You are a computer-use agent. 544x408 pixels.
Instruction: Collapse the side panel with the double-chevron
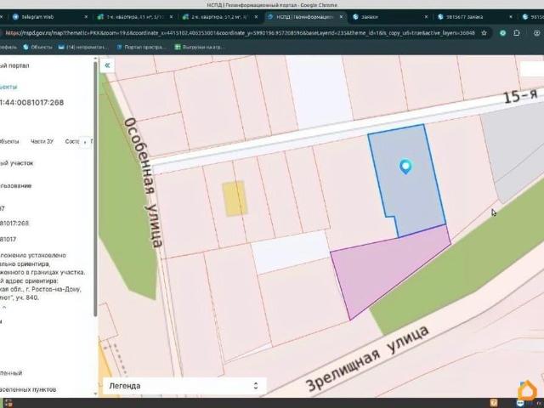(x=107, y=65)
